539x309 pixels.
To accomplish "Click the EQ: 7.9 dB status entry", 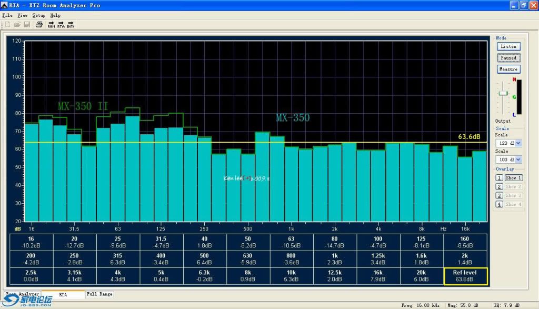I will (507, 305).
